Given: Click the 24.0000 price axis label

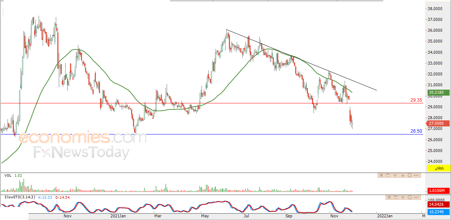Looking at the screenshot, I should click(436, 161).
